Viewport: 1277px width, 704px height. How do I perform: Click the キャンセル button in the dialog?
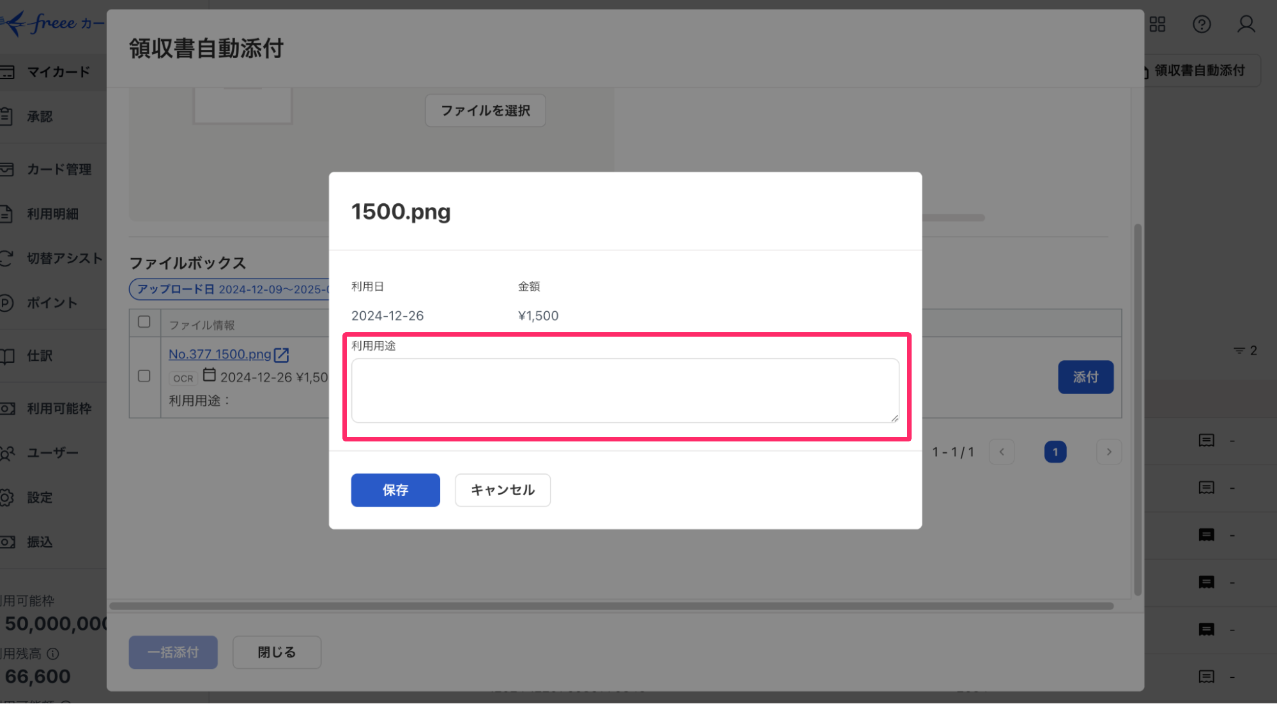[503, 490]
